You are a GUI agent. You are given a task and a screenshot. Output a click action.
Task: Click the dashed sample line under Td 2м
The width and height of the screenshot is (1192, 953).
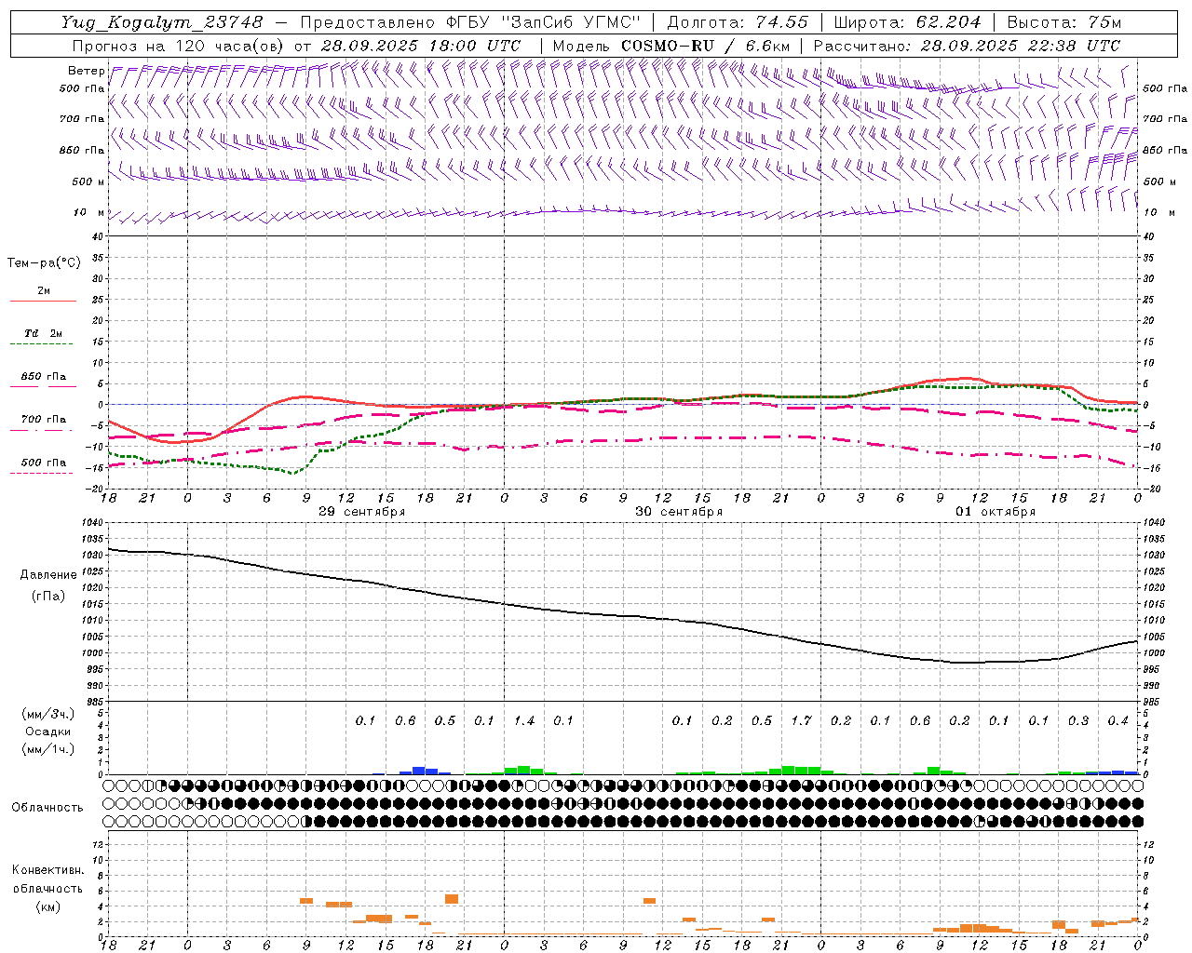click(43, 344)
